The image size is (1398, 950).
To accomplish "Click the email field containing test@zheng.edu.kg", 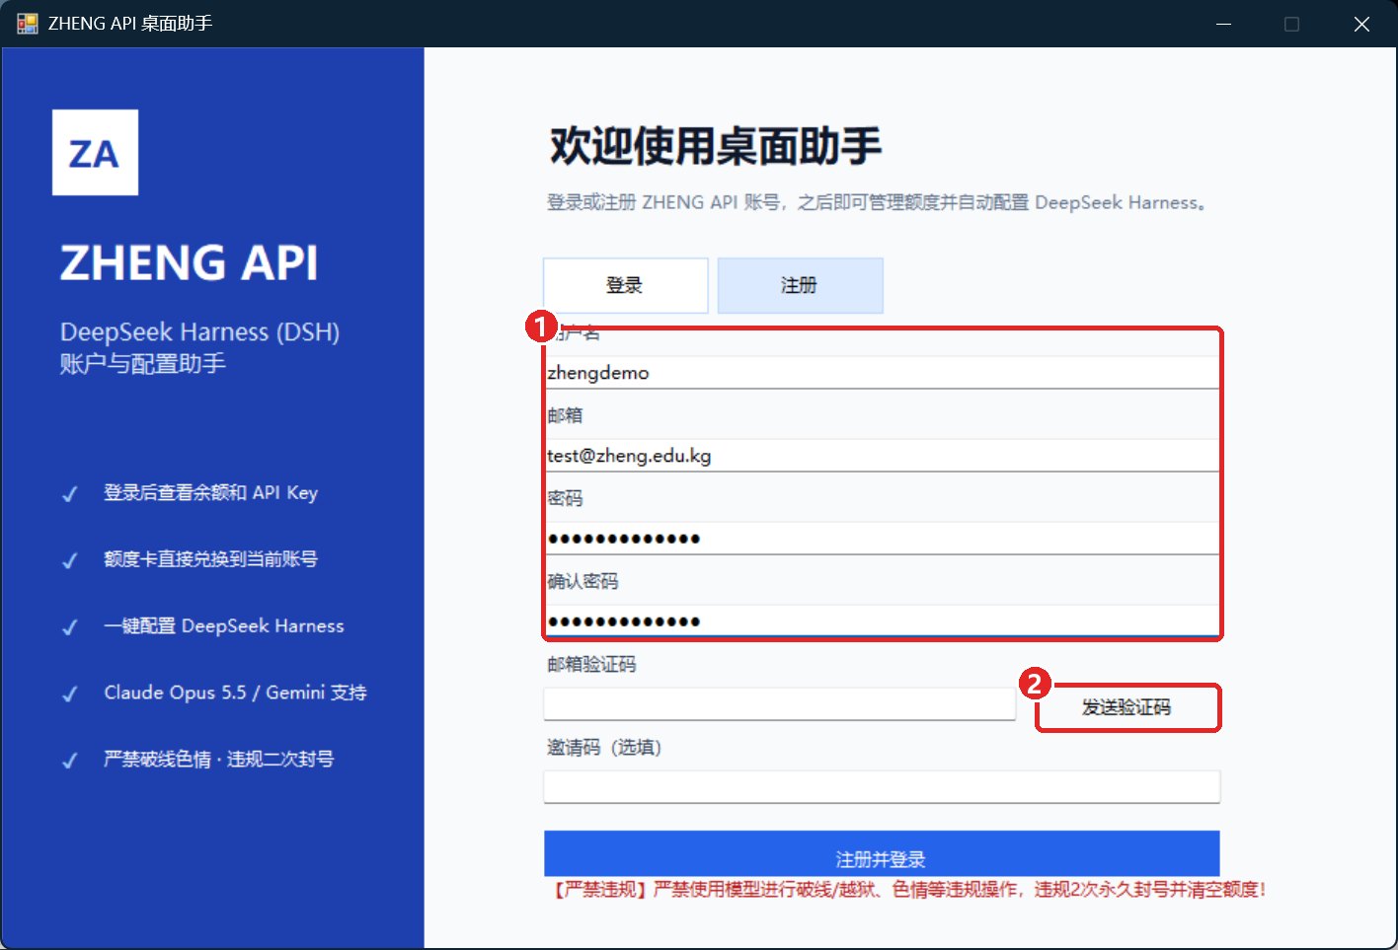I will (882, 455).
